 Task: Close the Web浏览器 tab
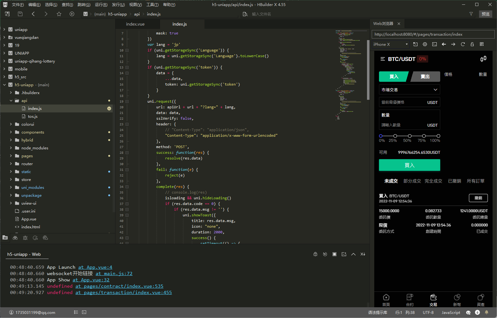399,24
